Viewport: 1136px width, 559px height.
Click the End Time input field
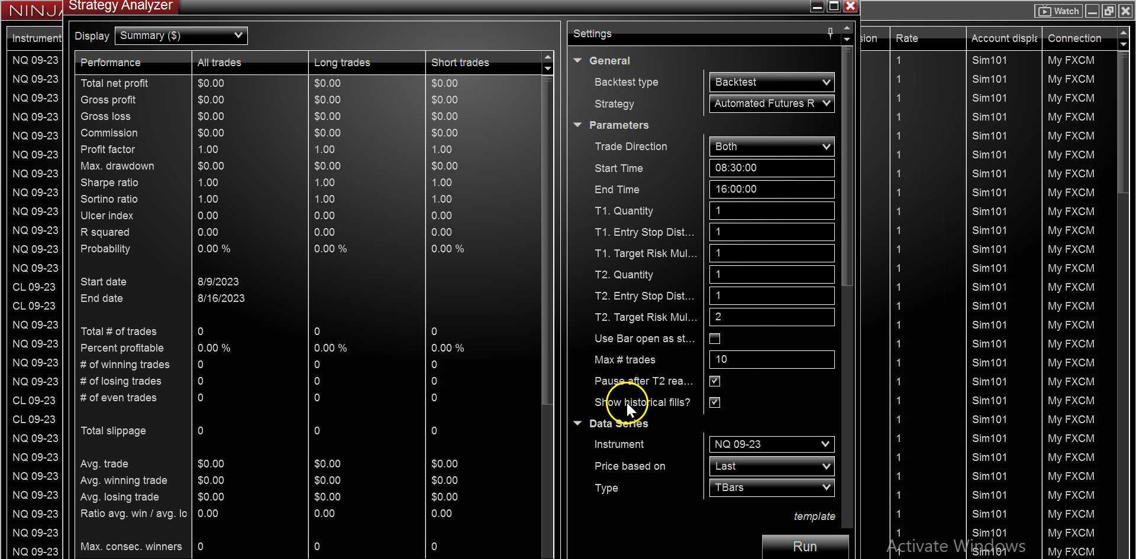(x=772, y=189)
